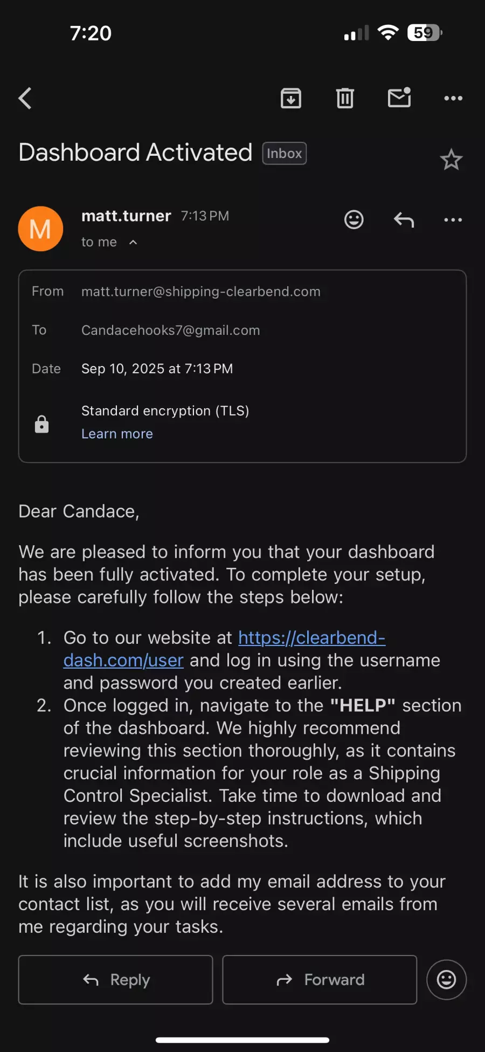Open the Inbox label tag
The width and height of the screenshot is (485, 1052).
click(x=284, y=153)
